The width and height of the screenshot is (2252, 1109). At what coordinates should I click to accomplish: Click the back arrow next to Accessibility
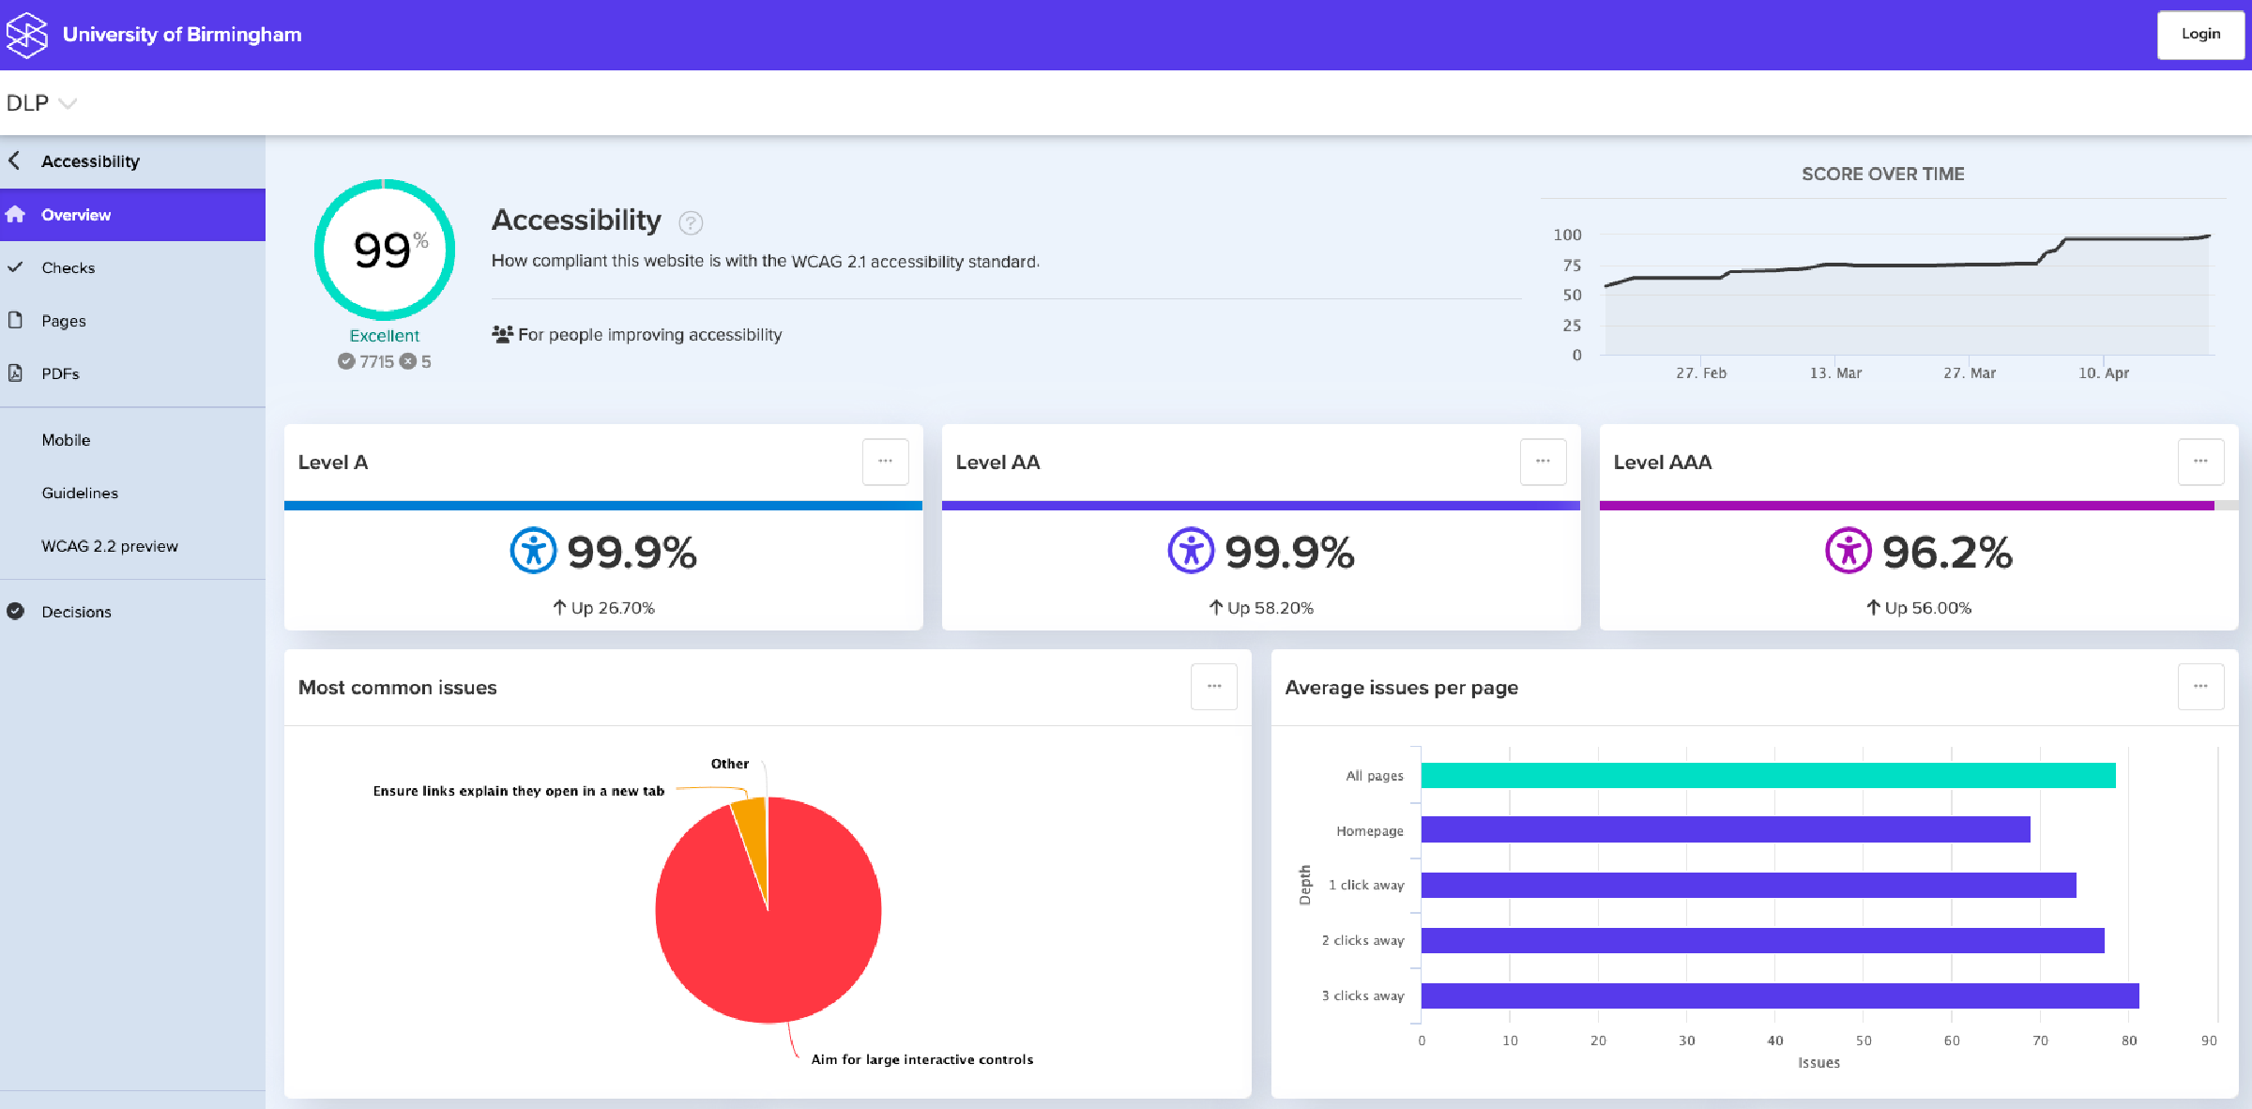coord(14,160)
